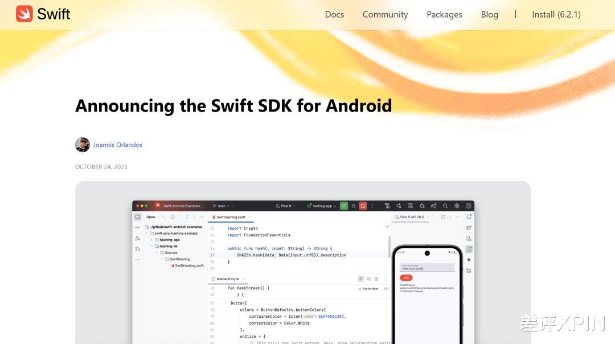Open the hashing-app run configuration dropdown
This screenshot has height=344, width=615.
pos(322,206)
